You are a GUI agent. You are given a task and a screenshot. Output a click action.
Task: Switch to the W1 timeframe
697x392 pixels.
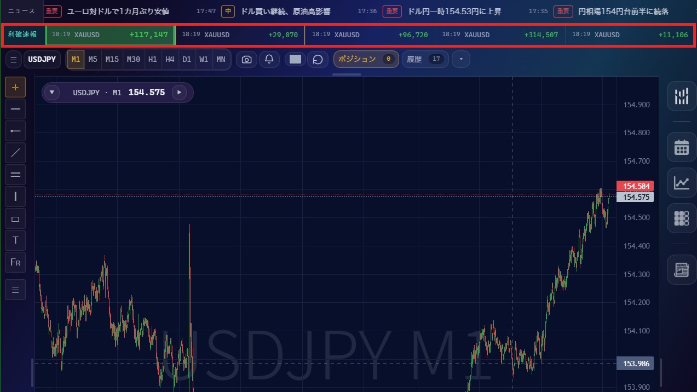pos(204,59)
